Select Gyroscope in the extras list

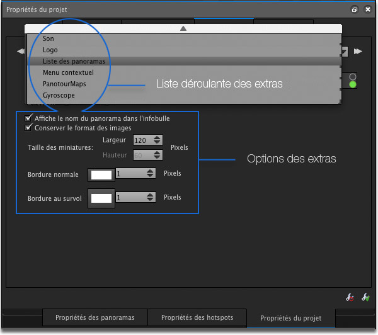coord(184,95)
